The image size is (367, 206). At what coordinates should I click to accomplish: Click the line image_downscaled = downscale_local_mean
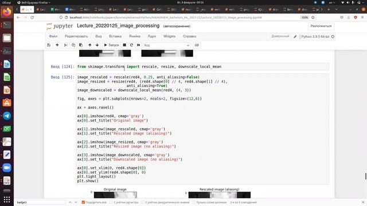tap(134, 90)
